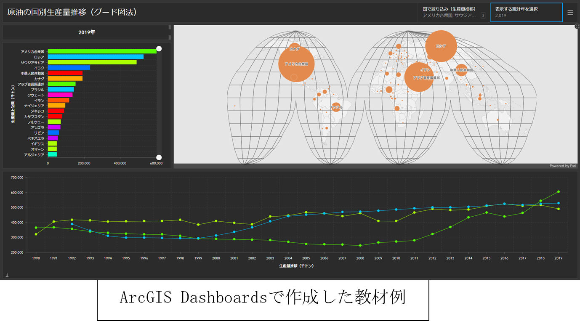The image size is (580, 321).
Task: Click the selected-count badge '3' in country filter
Action: pos(483,16)
